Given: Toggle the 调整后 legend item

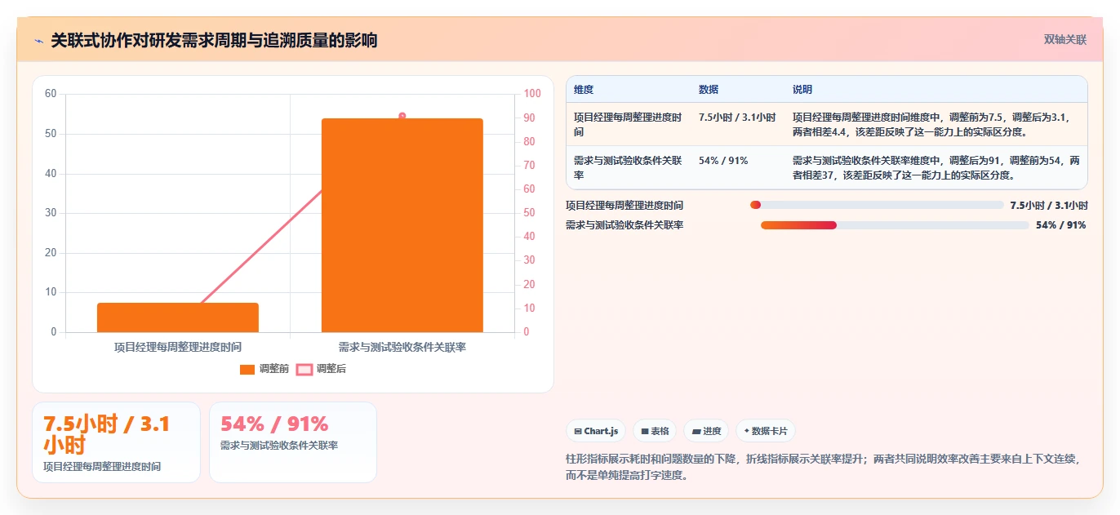Looking at the screenshot, I should click(x=321, y=369).
